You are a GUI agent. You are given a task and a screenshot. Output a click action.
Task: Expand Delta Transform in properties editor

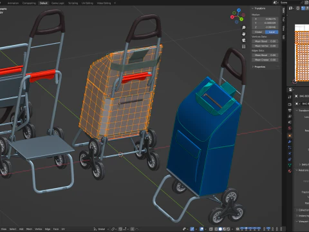tap(304, 164)
